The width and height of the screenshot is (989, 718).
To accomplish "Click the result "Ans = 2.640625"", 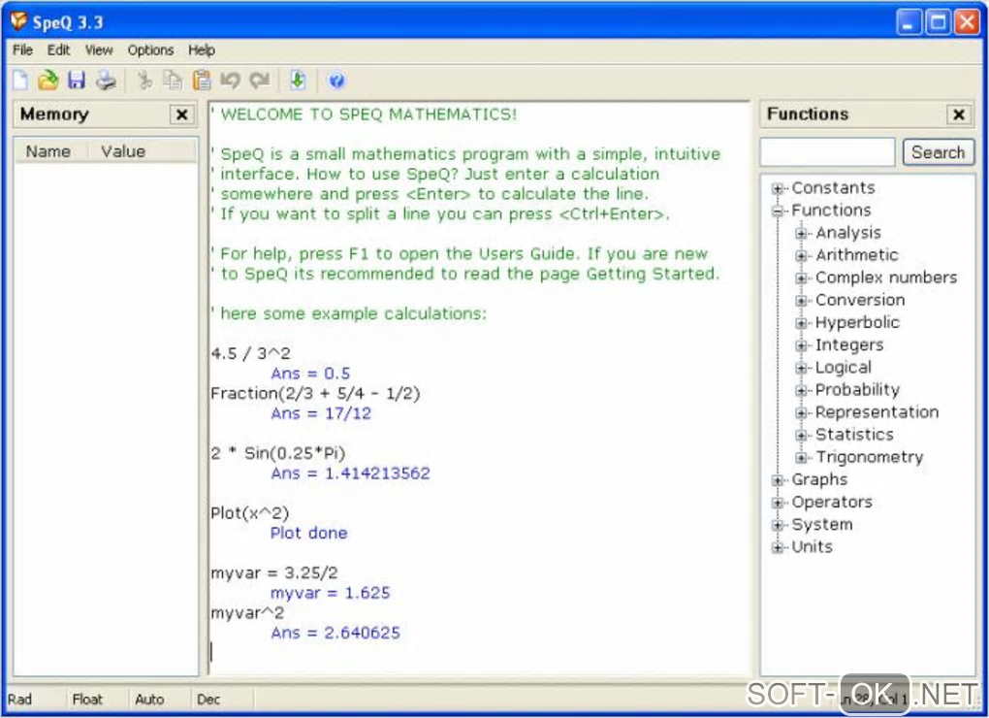I will pyautogui.click(x=335, y=633).
